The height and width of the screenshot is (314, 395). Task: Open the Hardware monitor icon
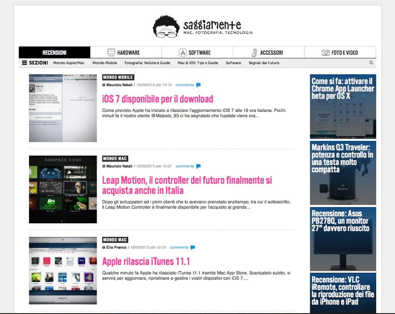pos(111,53)
